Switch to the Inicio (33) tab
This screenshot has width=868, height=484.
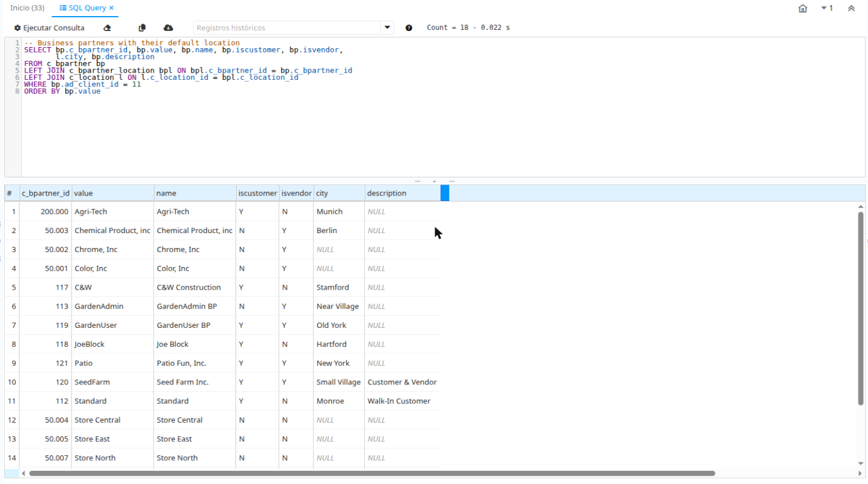[27, 8]
